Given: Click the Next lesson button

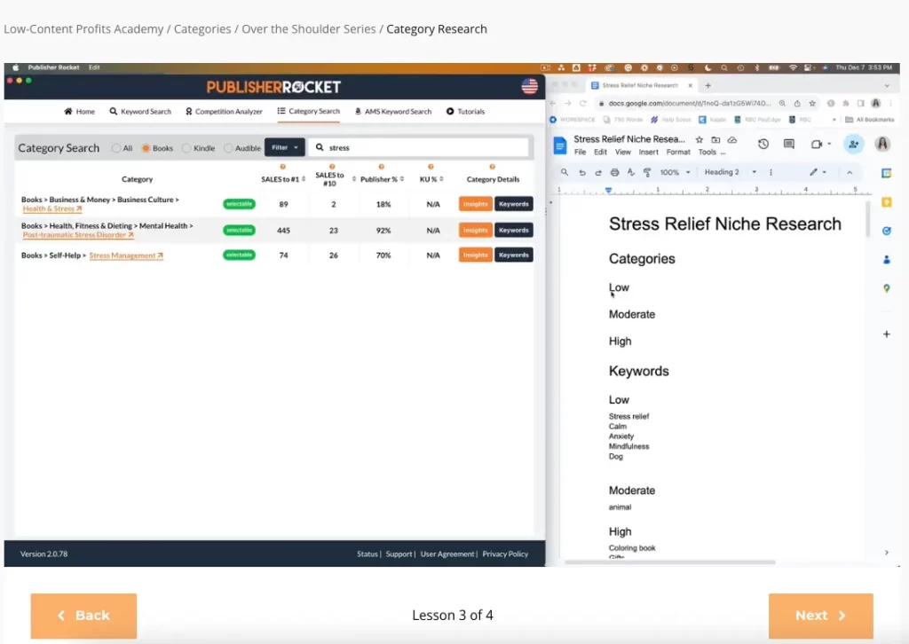Looking at the screenshot, I should point(820,616).
